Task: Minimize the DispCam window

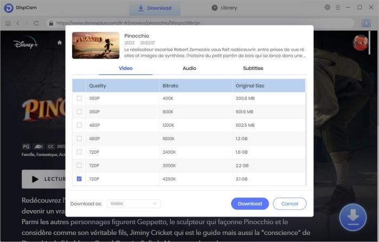Action: tap(348, 8)
